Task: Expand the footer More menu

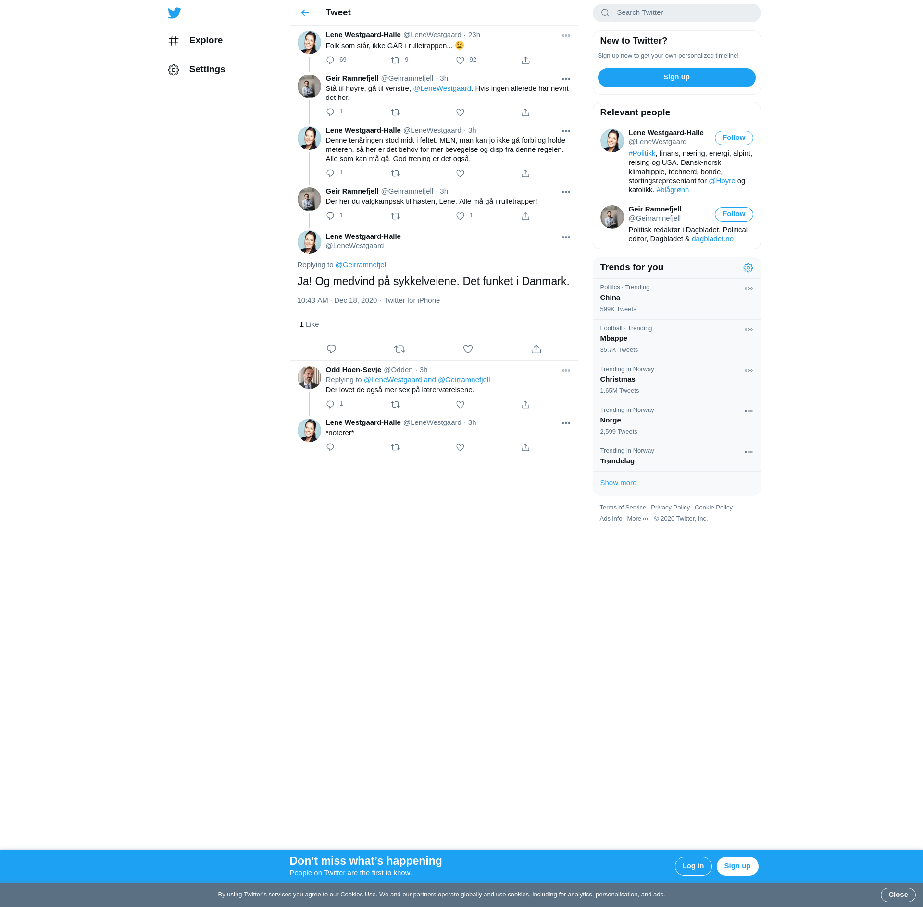Action: tap(637, 519)
